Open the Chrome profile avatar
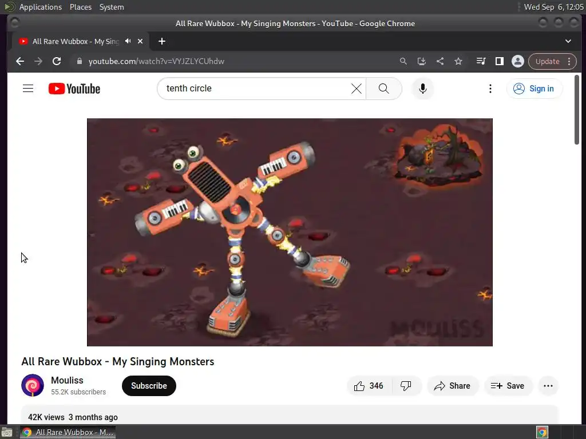 [517, 61]
